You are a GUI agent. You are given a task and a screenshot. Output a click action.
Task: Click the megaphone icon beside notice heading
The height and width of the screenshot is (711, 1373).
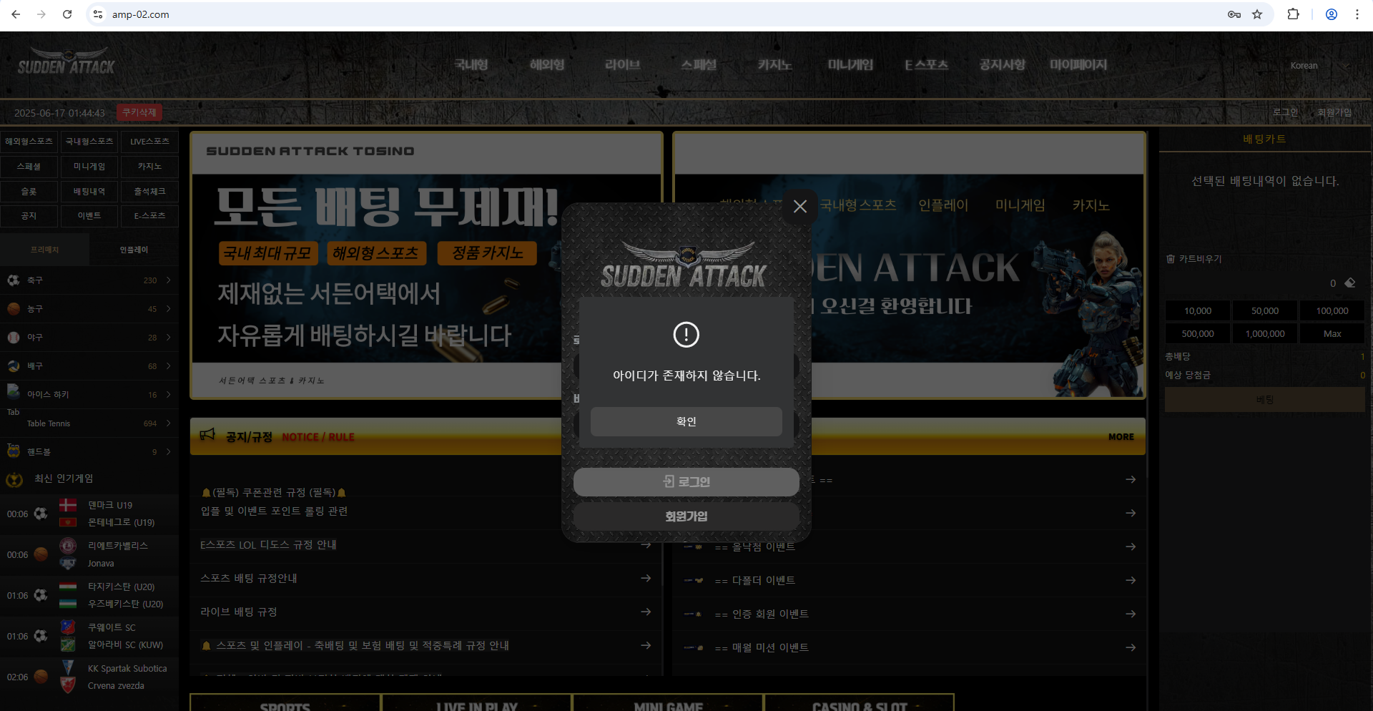[207, 435]
